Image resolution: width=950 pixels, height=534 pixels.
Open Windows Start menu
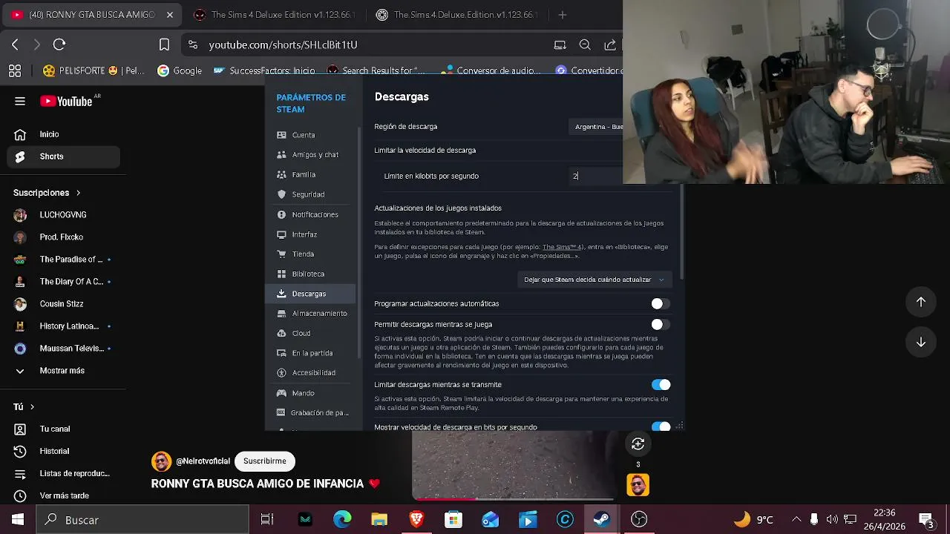(18, 520)
